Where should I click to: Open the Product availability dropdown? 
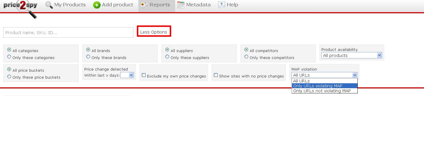pyautogui.click(x=352, y=55)
